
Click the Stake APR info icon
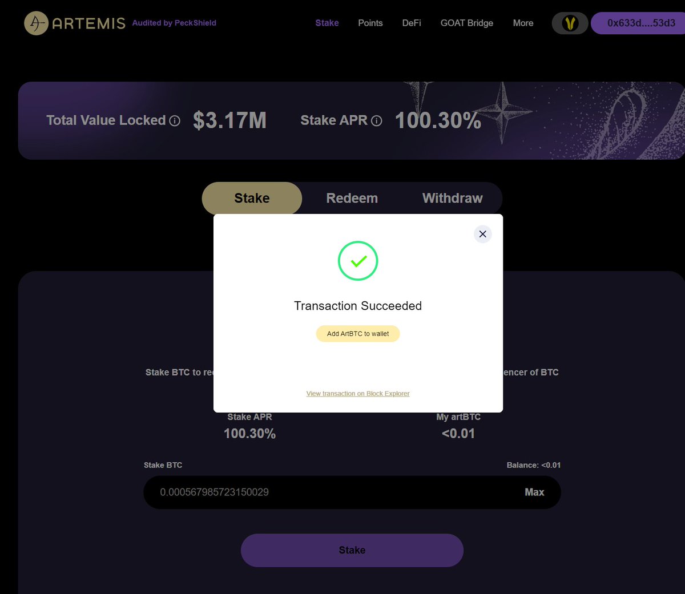click(377, 121)
